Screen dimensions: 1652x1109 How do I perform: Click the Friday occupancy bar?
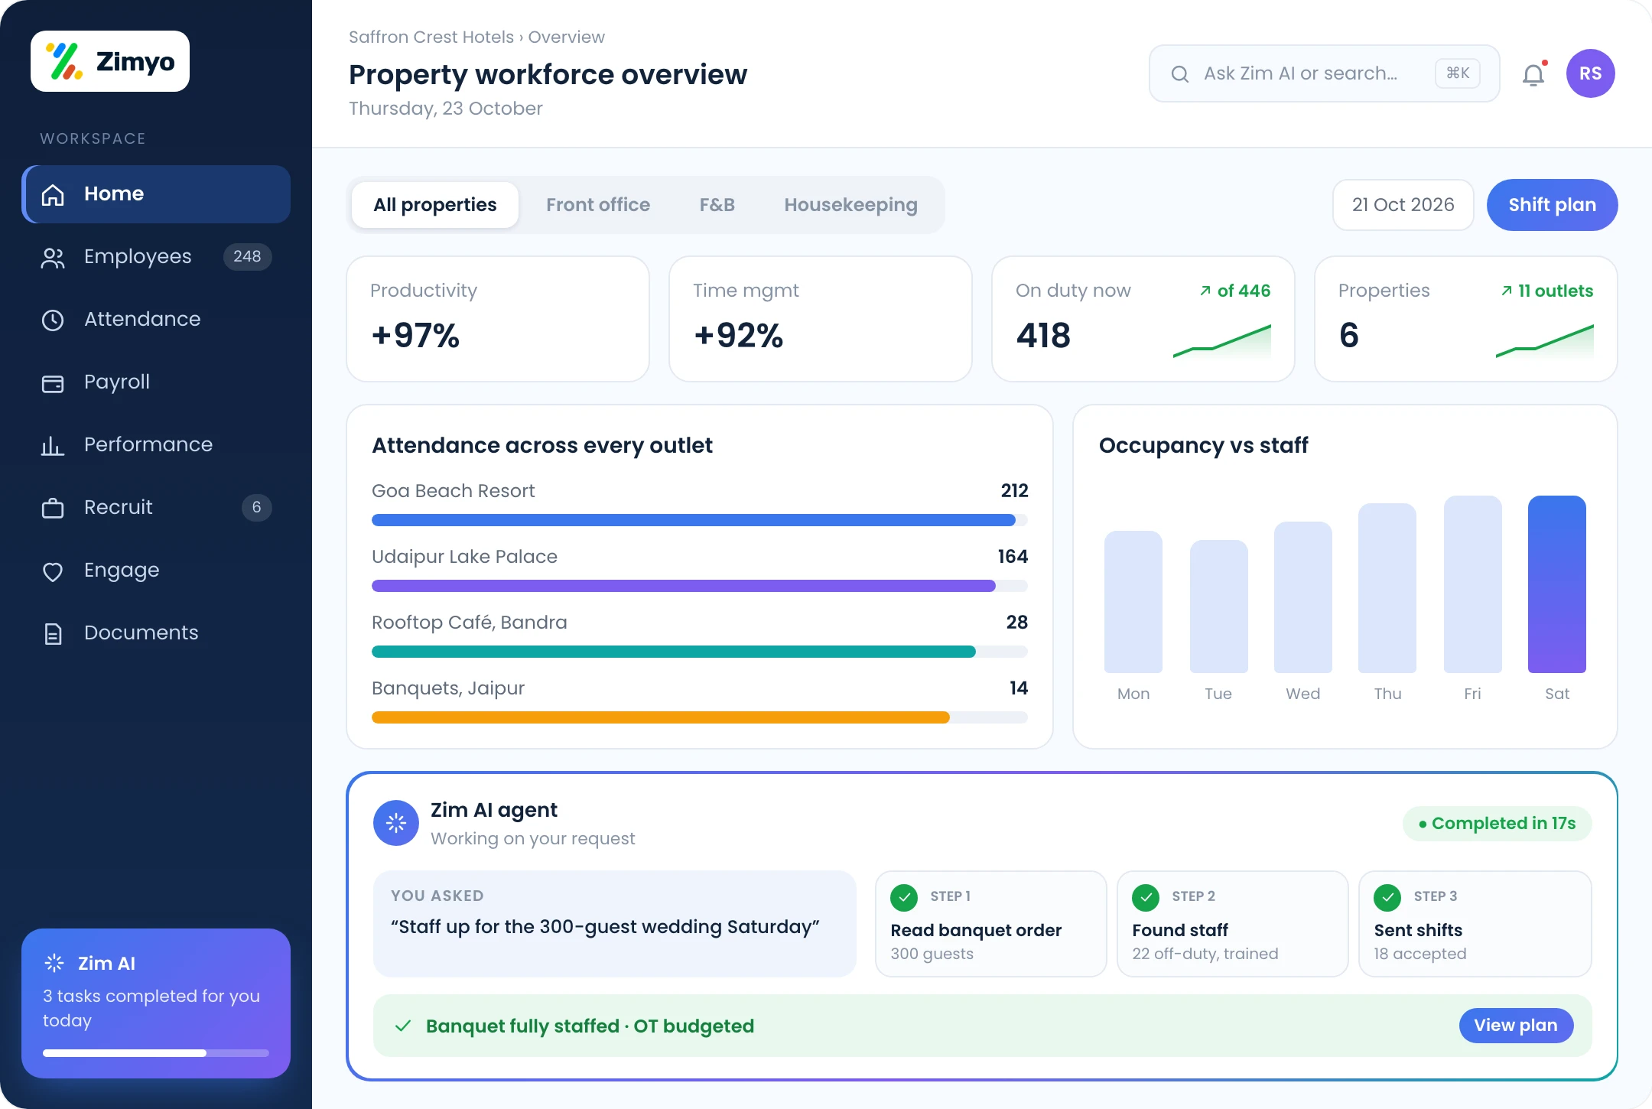click(x=1473, y=584)
